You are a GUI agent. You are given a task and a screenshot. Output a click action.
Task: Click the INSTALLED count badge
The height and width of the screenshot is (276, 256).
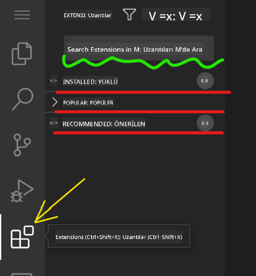pos(205,81)
